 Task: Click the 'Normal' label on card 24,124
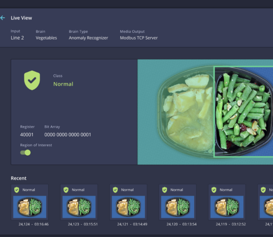coord(29,190)
